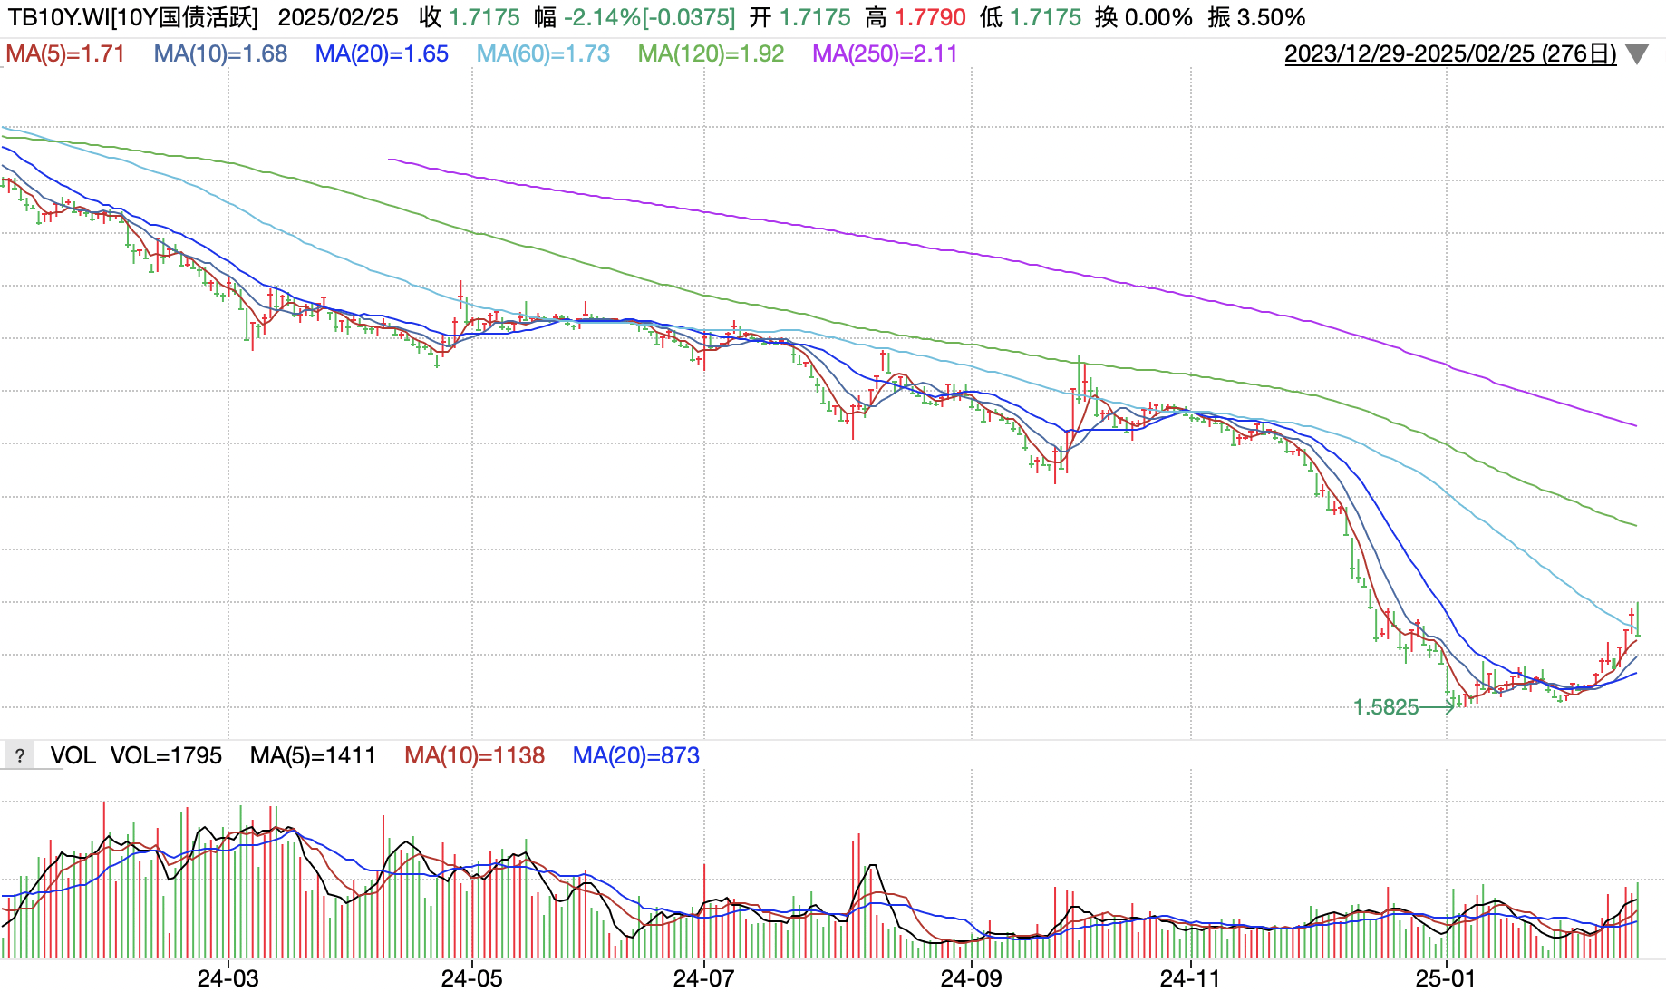1666x992 pixels.
Task: Click the VOL indicator name label
Action: 73,755
